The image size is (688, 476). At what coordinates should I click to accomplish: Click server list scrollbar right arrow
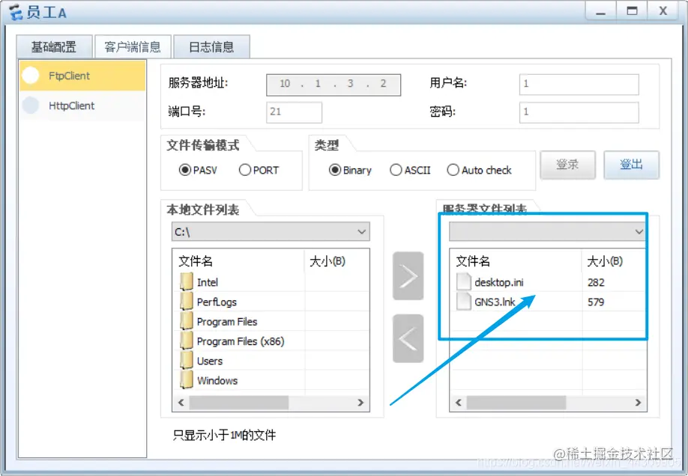click(638, 403)
